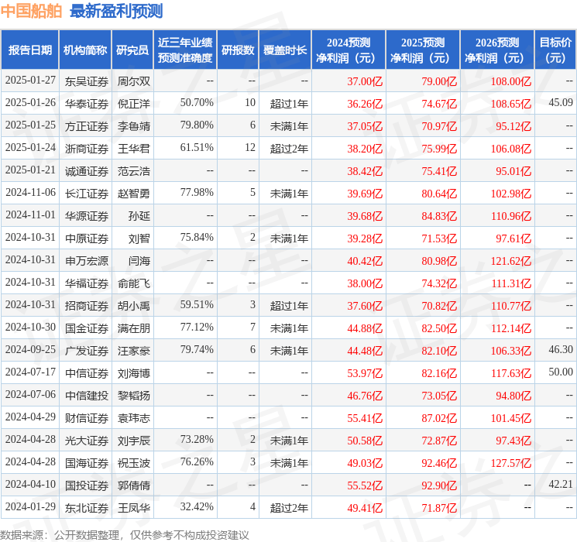Select accuracy value 73.28%
This screenshot has width=577, height=542.
[197, 439]
